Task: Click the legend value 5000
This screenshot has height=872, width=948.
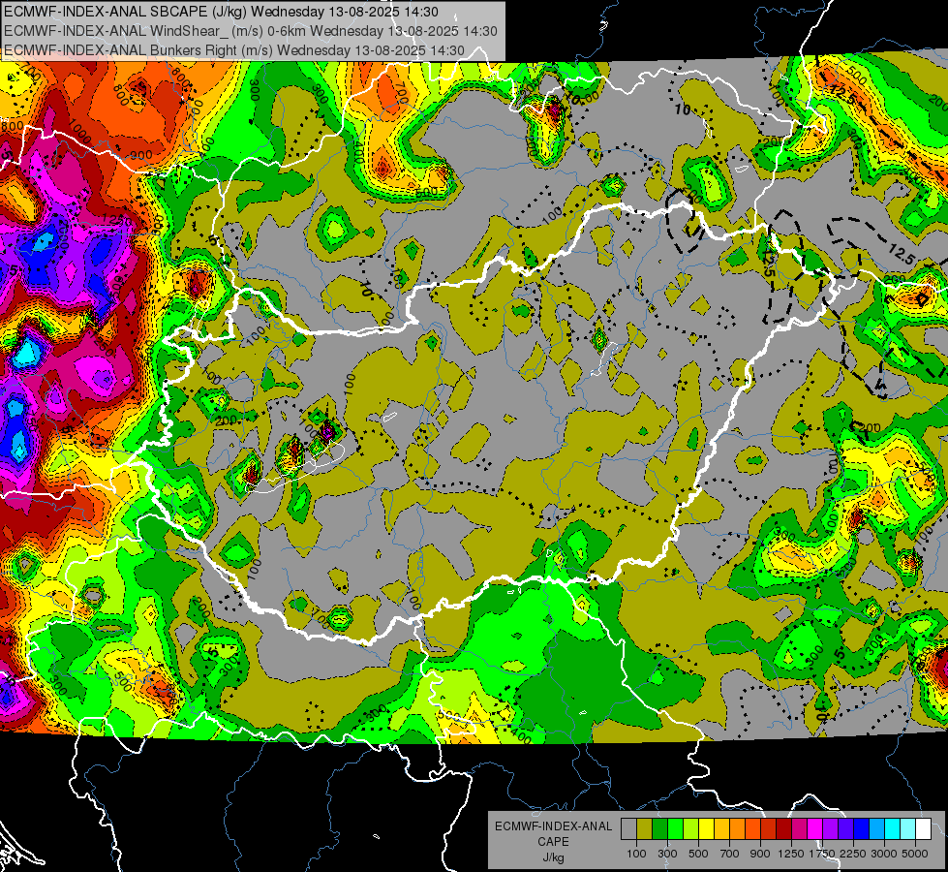Action: (915, 854)
